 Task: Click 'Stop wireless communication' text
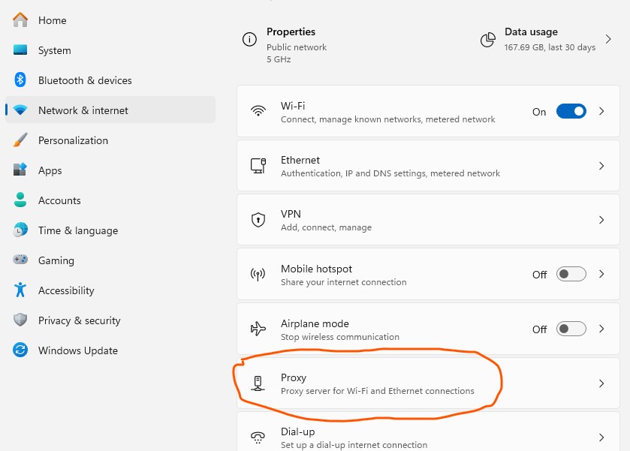[x=340, y=336]
